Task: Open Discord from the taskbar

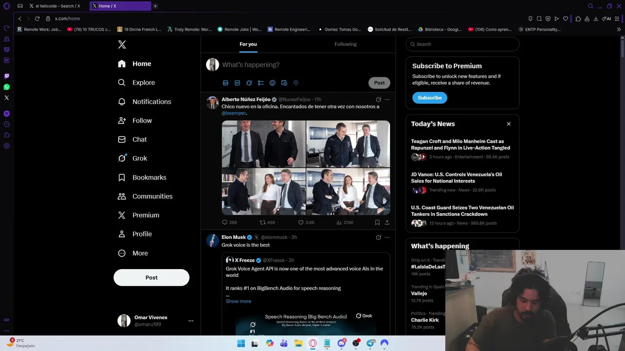Action: coord(341,343)
